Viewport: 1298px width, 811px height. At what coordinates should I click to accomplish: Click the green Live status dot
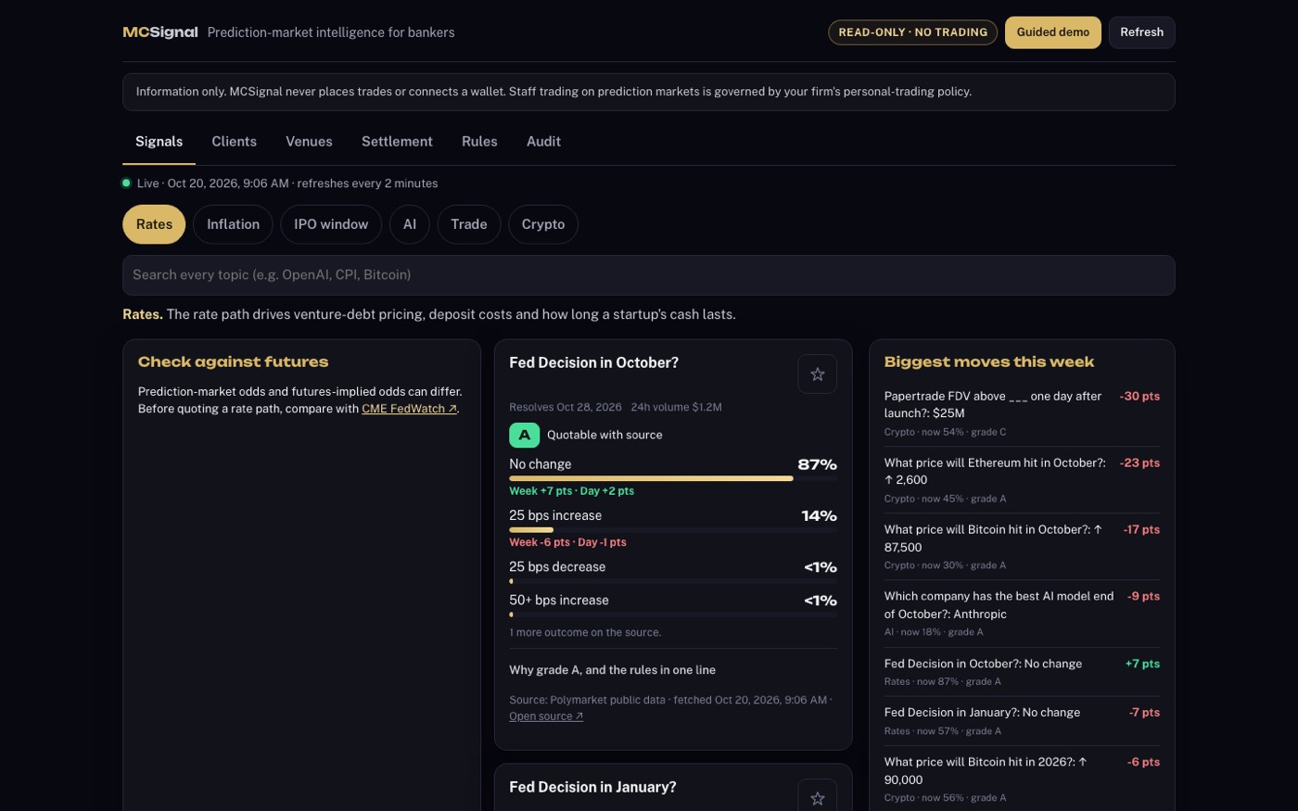click(x=126, y=183)
